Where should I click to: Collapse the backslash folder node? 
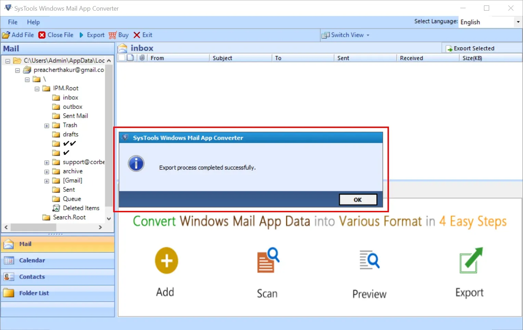(27, 80)
